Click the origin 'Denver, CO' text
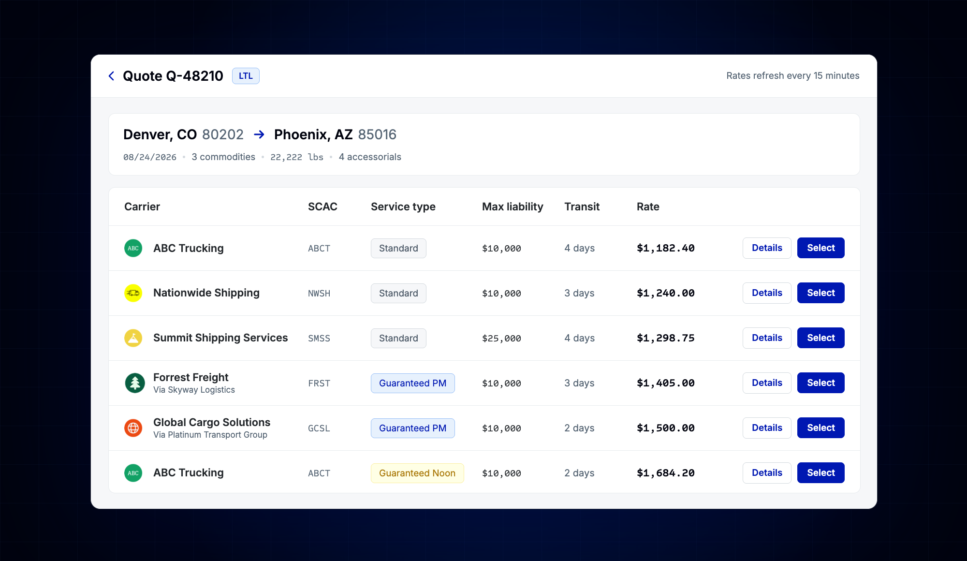The width and height of the screenshot is (967, 561). coord(160,134)
